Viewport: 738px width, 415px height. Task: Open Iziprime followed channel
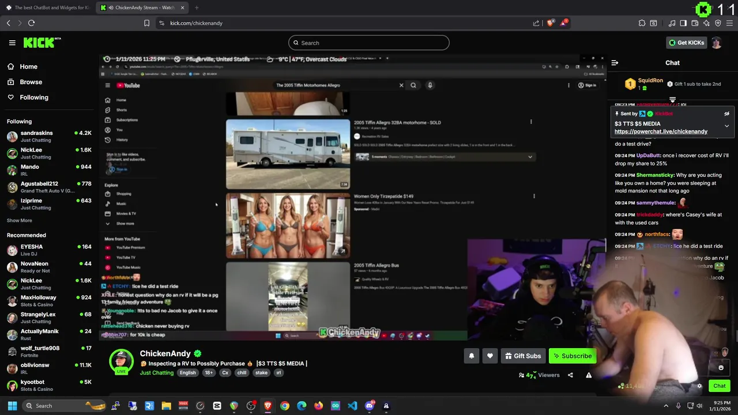[49, 204]
